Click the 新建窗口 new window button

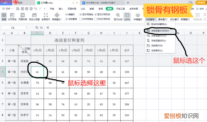(185, 19)
